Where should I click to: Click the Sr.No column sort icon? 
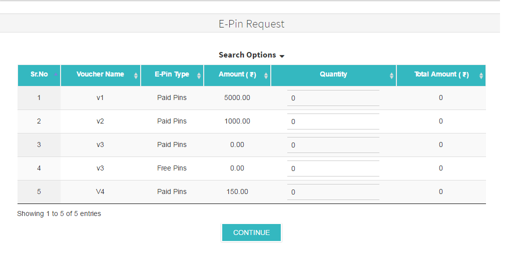tap(56, 75)
